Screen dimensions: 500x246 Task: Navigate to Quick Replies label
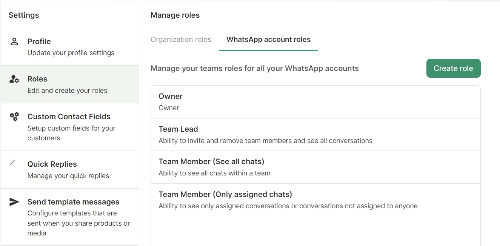52,164
